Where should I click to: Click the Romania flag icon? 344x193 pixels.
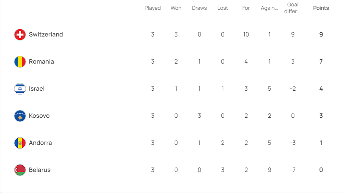[x=20, y=62]
